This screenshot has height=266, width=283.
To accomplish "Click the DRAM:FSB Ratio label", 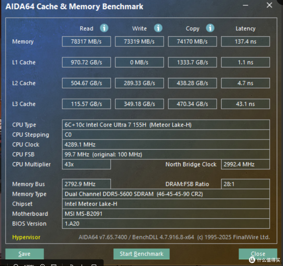I will [x=187, y=184].
